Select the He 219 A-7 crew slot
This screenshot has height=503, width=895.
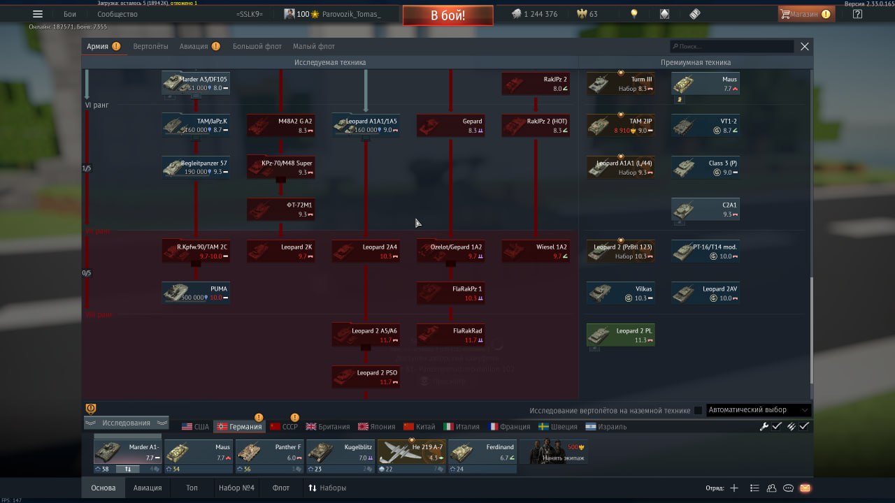(411, 455)
